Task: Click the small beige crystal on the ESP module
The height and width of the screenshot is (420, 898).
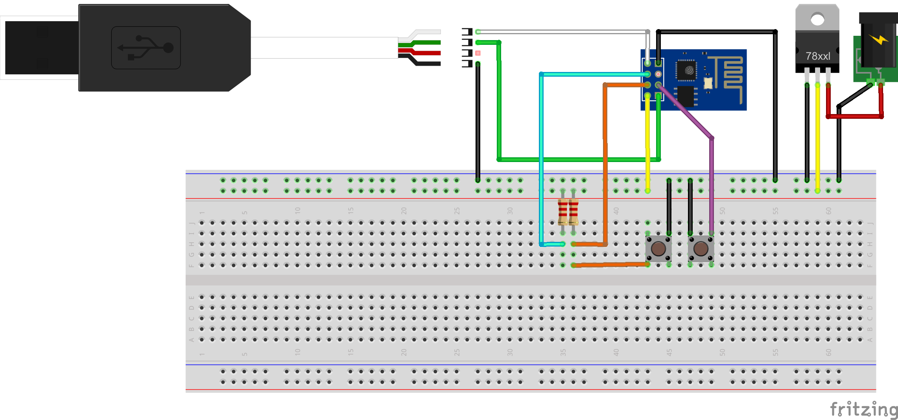Action: click(708, 83)
